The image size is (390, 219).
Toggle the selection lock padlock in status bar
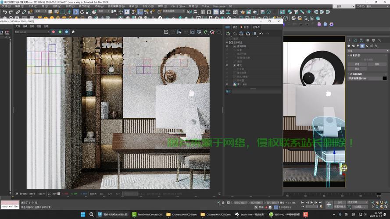pos(223,203)
